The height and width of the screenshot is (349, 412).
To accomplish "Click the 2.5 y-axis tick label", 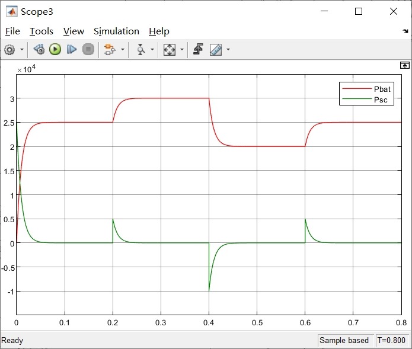I will click(x=9, y=123).
